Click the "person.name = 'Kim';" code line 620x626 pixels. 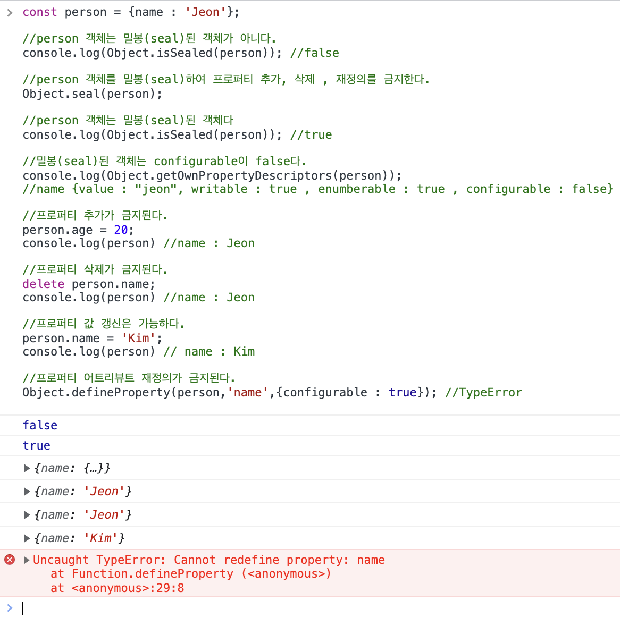(x=93, y=338)
